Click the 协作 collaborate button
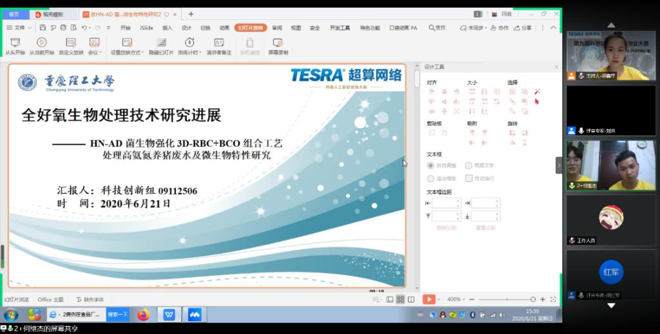 [x=500, y=28]
